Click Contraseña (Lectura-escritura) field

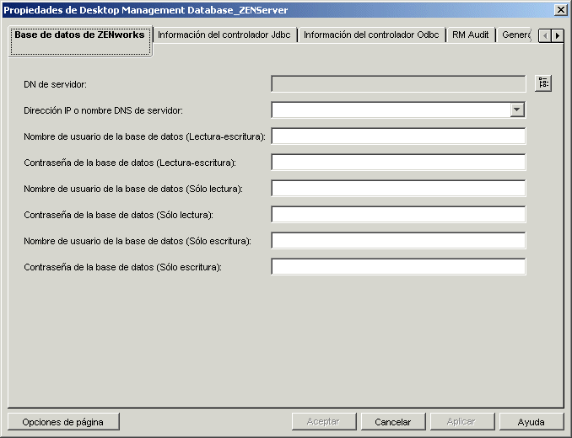398,162
